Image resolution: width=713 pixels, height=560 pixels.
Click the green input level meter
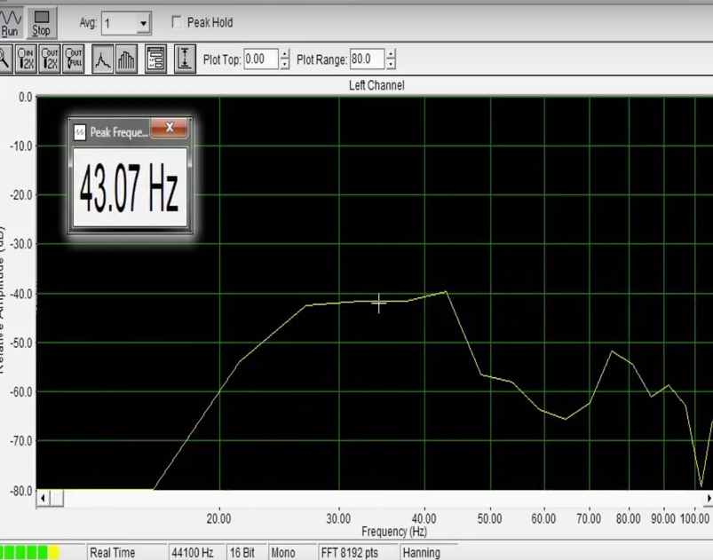[30, 552]
